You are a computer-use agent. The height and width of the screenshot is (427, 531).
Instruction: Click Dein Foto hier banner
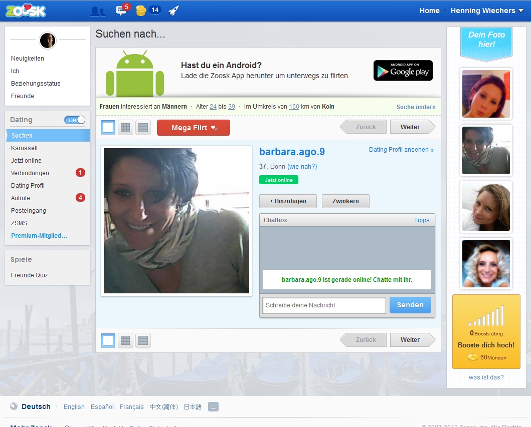coord(486,44)
